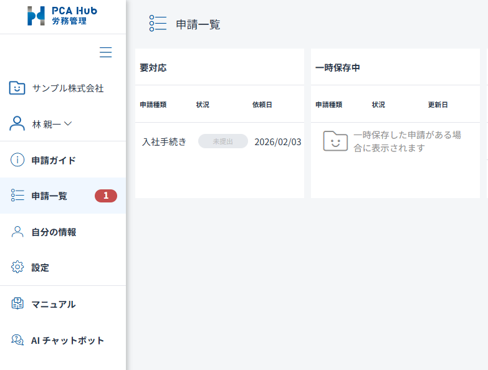Collapse the sidebar with the hamburger icon
This screenshot has width=488, height=370.
tap(106, 52)
